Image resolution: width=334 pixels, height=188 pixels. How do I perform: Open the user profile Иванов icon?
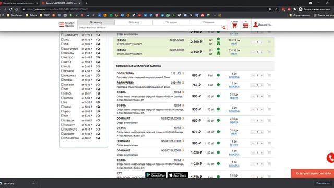coord(255,25)
